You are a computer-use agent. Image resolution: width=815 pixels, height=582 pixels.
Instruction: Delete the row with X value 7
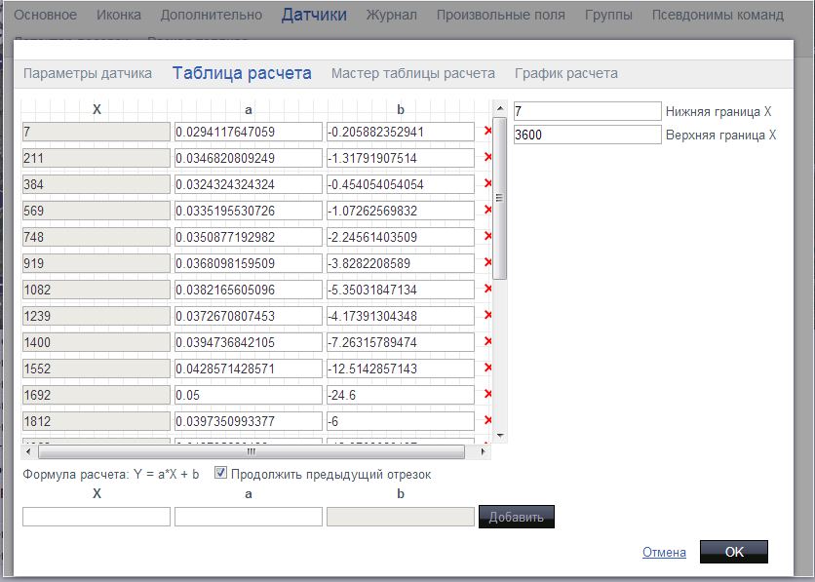[487, 132]
